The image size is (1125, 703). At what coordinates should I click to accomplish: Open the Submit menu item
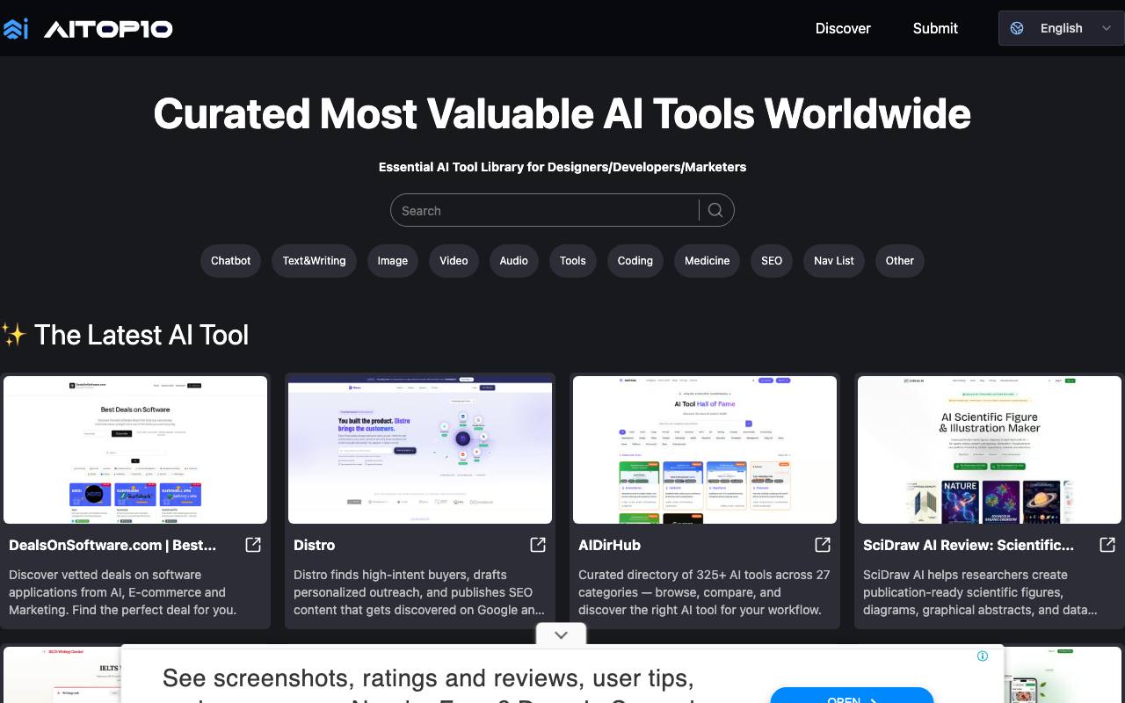[x=935, y=28]
